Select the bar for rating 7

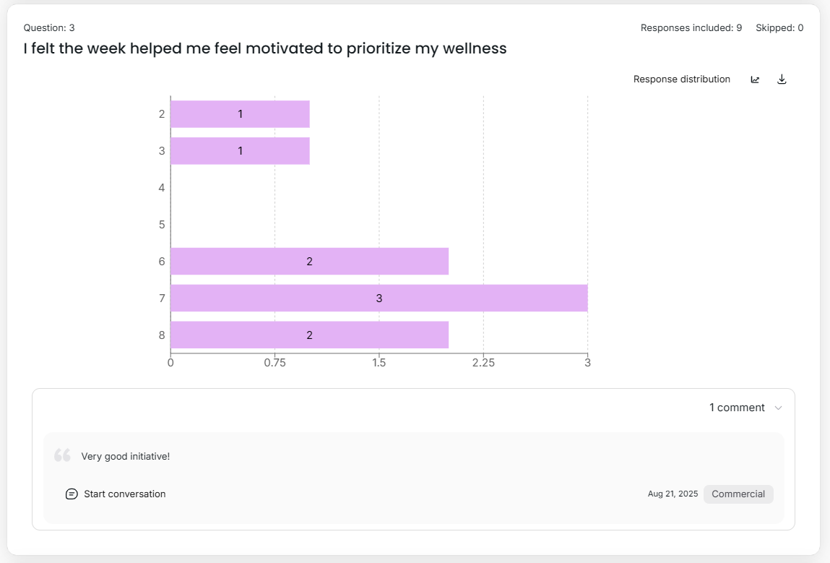pyautogui.click(x=379, y=298)
